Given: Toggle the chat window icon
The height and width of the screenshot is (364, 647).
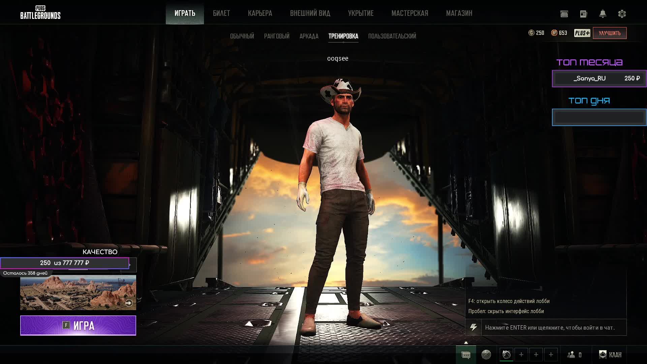Looking at the screenshot, I should 466,355.
